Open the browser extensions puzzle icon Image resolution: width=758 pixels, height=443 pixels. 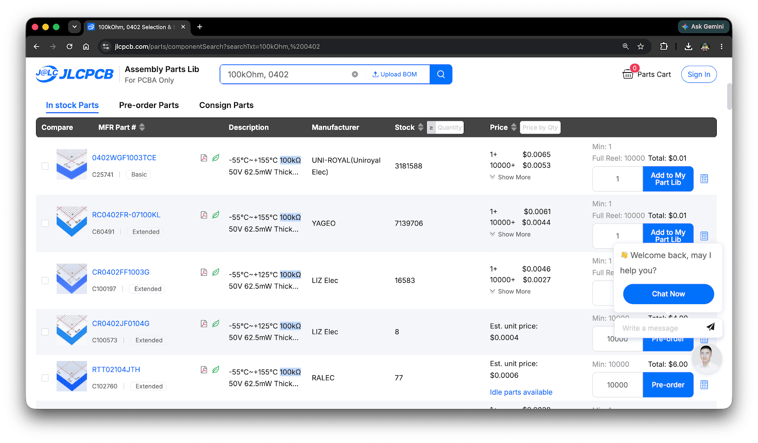click(x=664, y=46)
